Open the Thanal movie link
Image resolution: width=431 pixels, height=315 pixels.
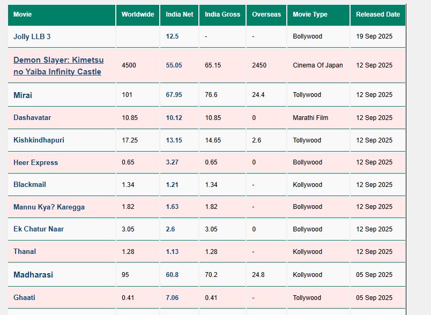coord(25,252)
